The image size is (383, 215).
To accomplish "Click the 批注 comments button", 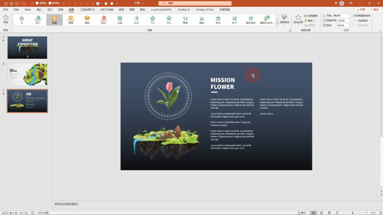I will pos(374,9).
